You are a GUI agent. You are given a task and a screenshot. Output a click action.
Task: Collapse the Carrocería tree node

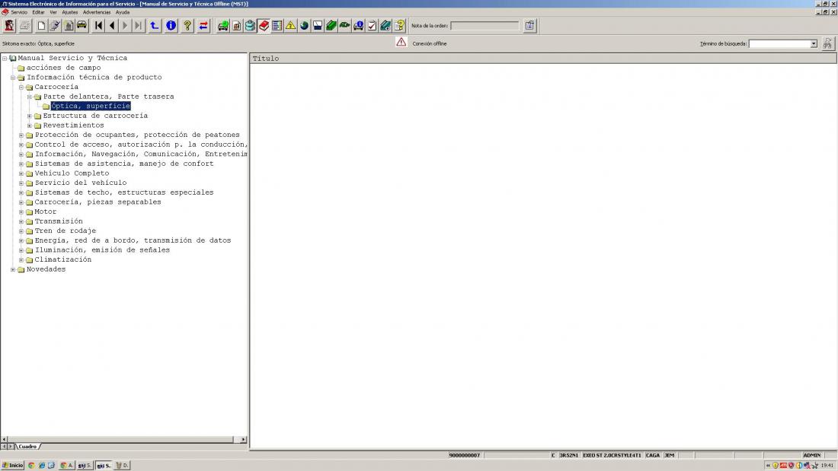21,87
